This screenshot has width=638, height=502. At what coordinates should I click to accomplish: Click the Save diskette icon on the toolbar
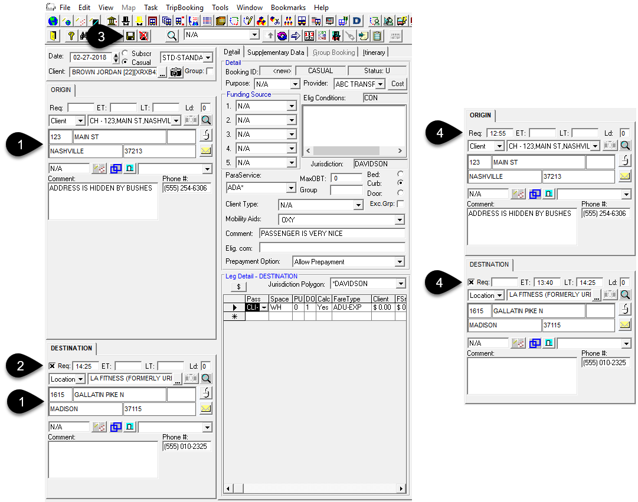[130, 35]
